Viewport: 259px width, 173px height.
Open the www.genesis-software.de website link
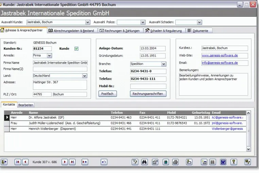(x=220, y=56)
